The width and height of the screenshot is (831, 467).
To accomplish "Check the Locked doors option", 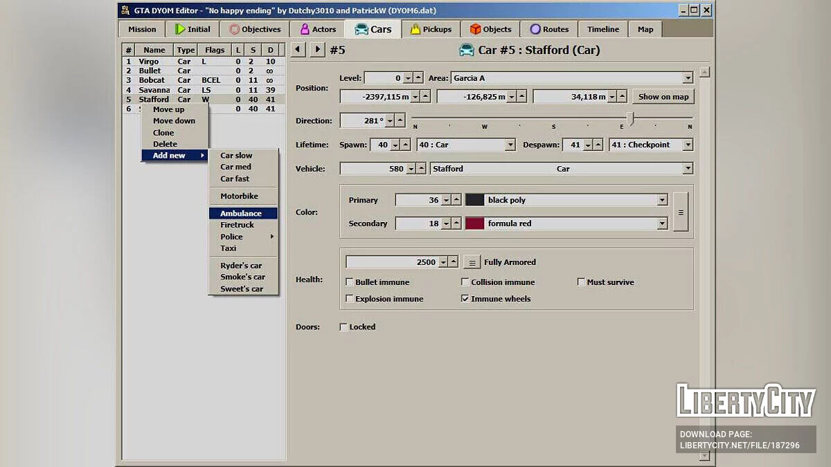I will tap(343, 326).
